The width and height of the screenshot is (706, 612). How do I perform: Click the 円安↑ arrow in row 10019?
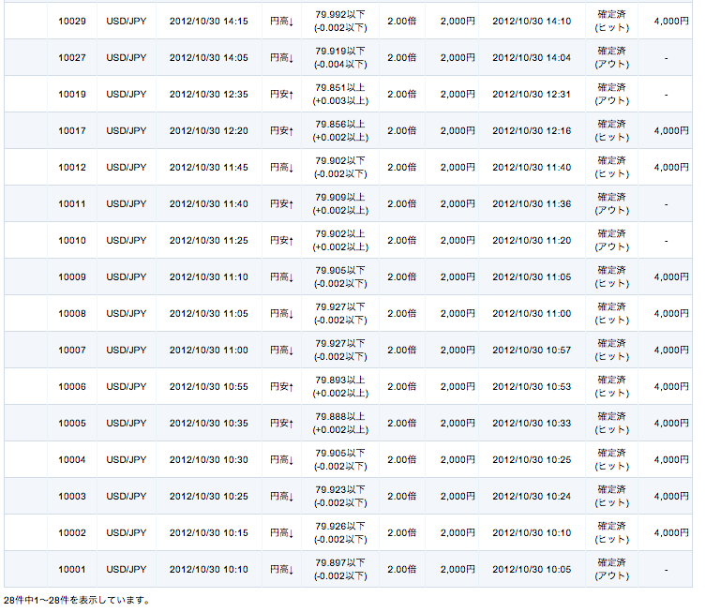click(x=281, y=94)
